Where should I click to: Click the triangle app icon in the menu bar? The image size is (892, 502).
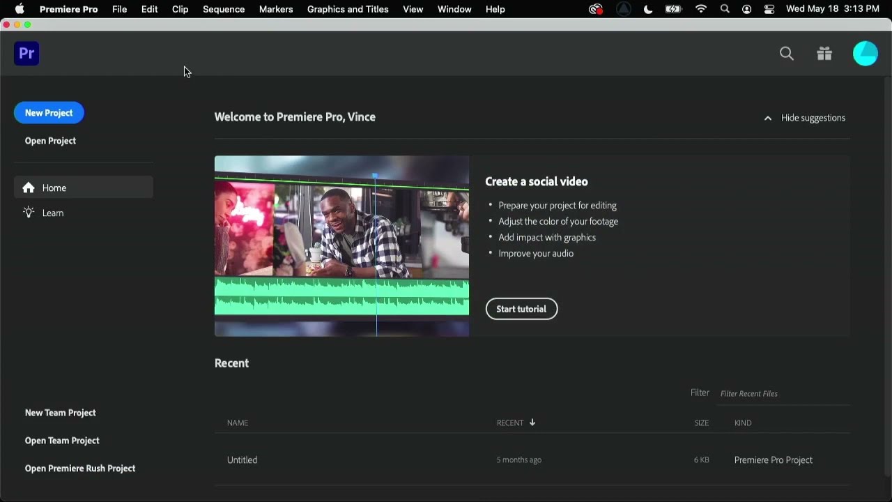pos(624,9)
